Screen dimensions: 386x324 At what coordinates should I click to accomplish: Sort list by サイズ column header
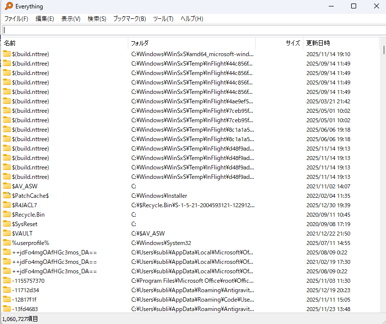coord(280,43)
